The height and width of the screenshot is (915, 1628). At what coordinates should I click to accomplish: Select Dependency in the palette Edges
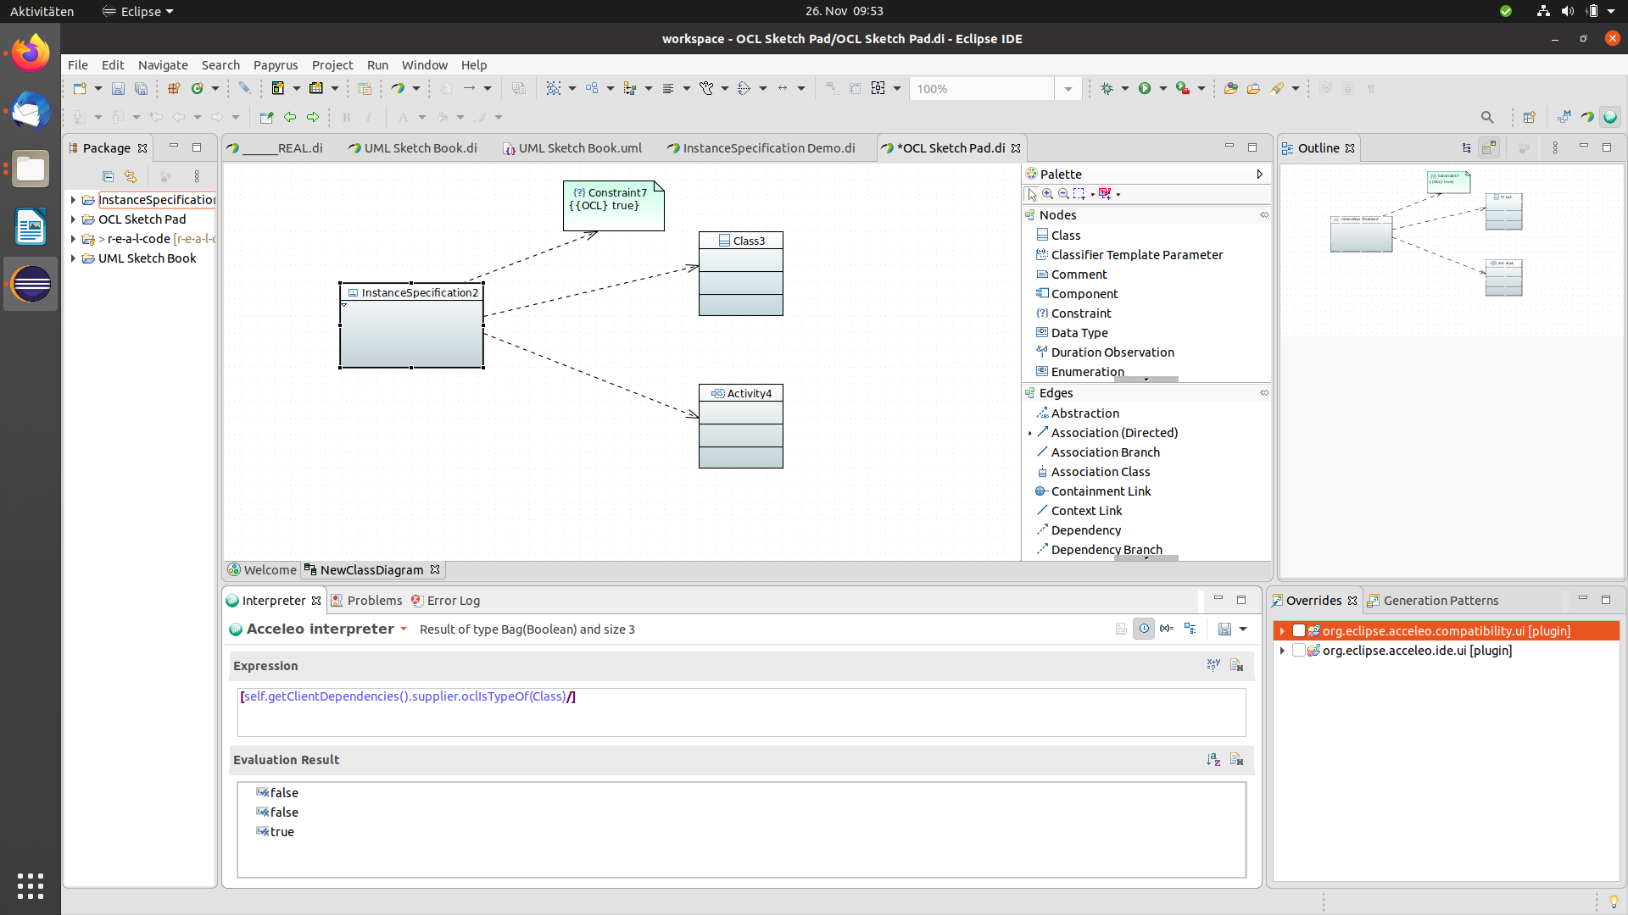(1085, 530)
